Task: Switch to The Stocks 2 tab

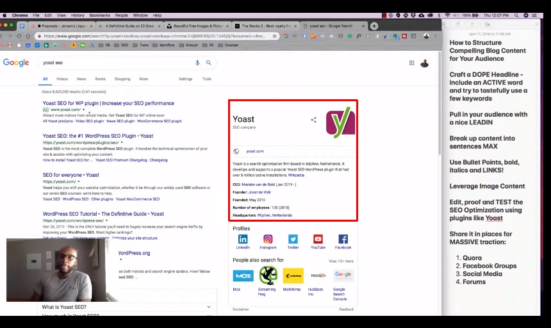Action: click(x=265, y=26)
